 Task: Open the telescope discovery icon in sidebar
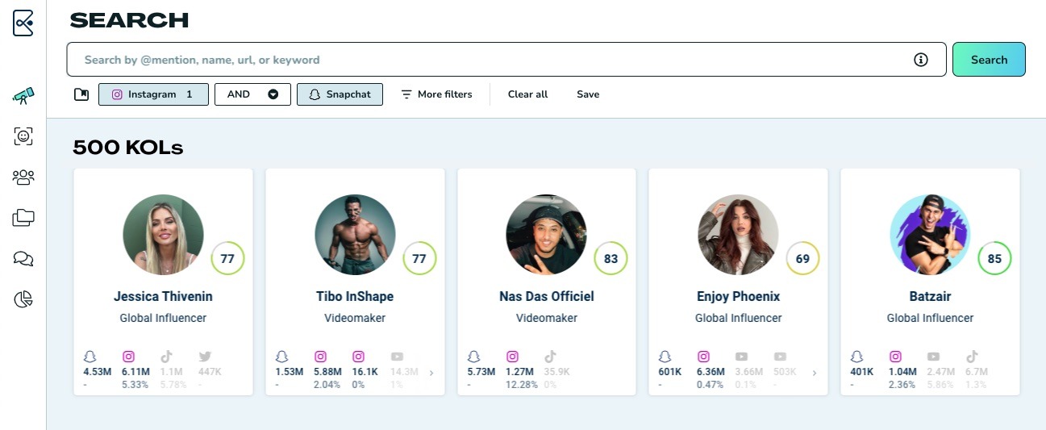pos(23,96)
